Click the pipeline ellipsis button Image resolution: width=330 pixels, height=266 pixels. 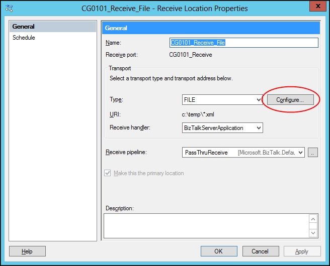313,153
